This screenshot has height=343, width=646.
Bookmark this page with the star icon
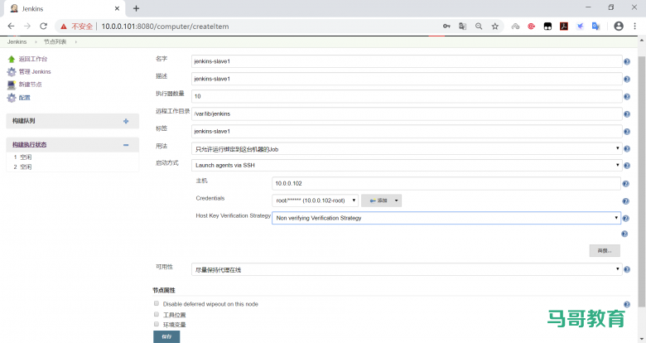pyautogui.click(x=494, y=26)
